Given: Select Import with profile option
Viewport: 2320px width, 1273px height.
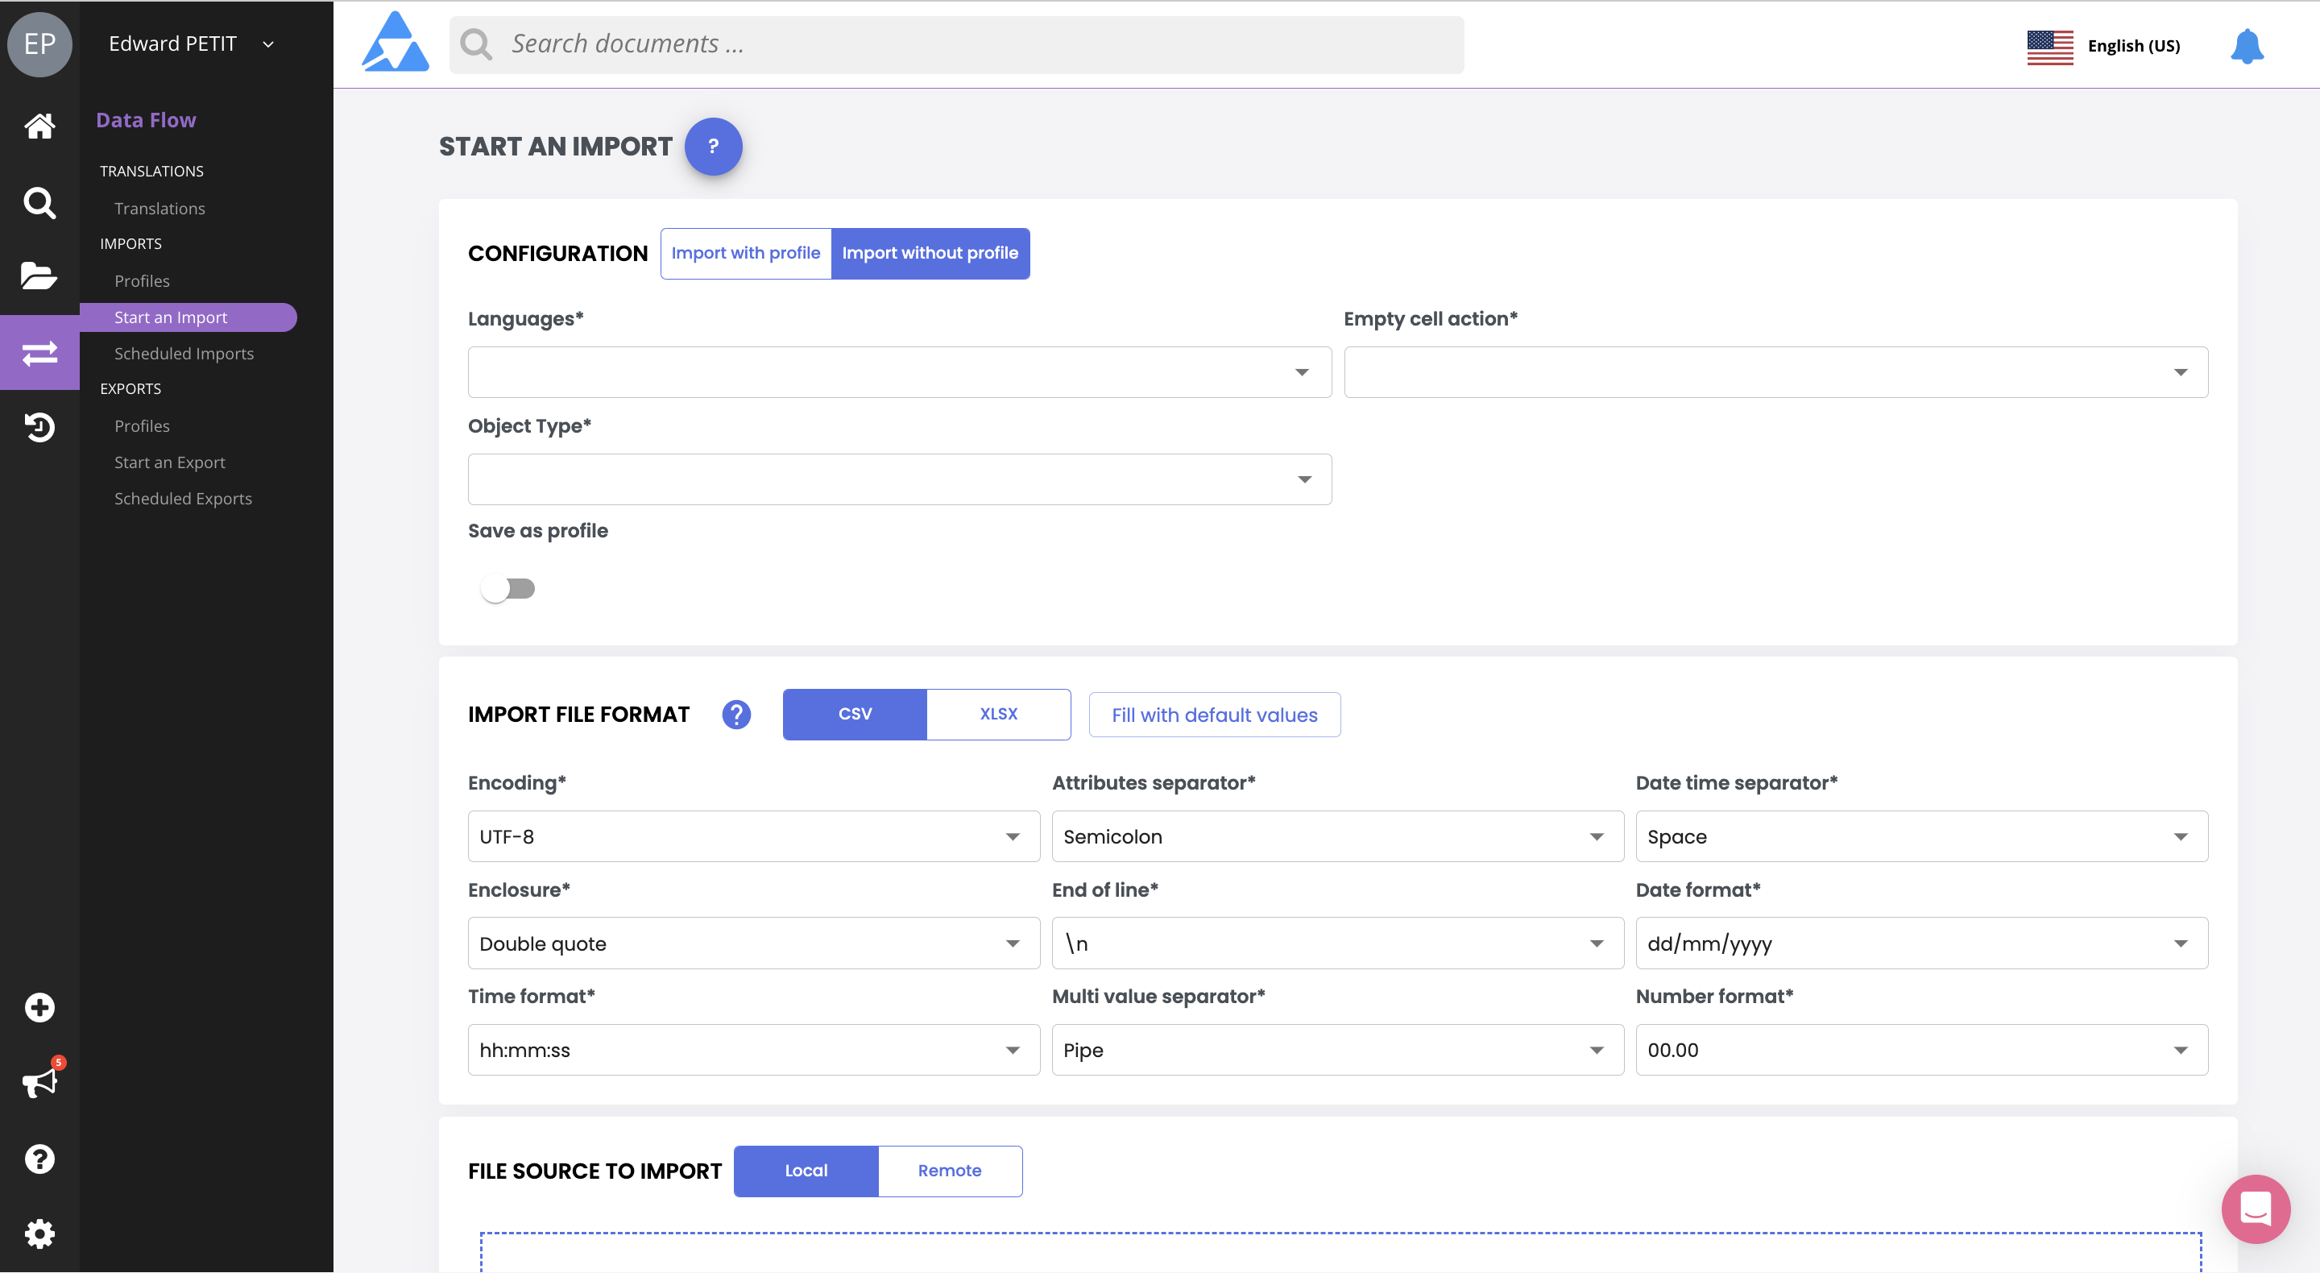Looking at the screenshot, I should coord(746,253).
